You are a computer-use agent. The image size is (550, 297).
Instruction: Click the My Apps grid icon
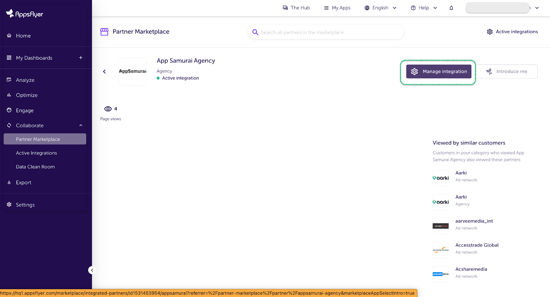pyautogui.click(x=327, y=8)
